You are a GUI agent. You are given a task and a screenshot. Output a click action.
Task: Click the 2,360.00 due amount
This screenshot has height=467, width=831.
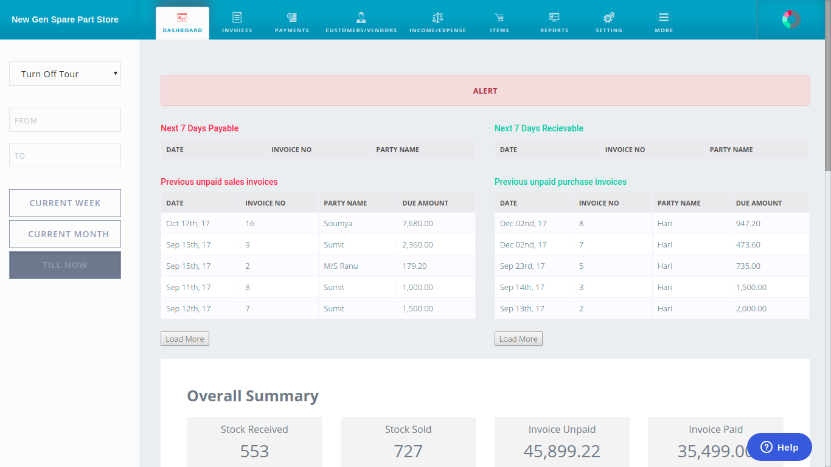417,244
